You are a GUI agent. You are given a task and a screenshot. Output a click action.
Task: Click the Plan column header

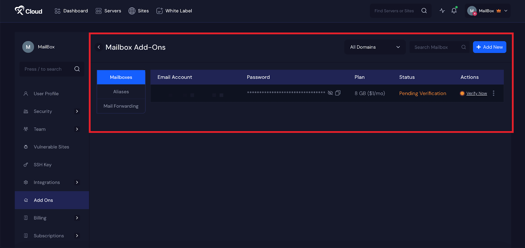pyautogui.click(x=360, y=77)
